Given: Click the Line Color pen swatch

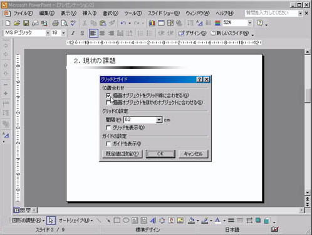Looking at the screenshot, I should point(205,220).
